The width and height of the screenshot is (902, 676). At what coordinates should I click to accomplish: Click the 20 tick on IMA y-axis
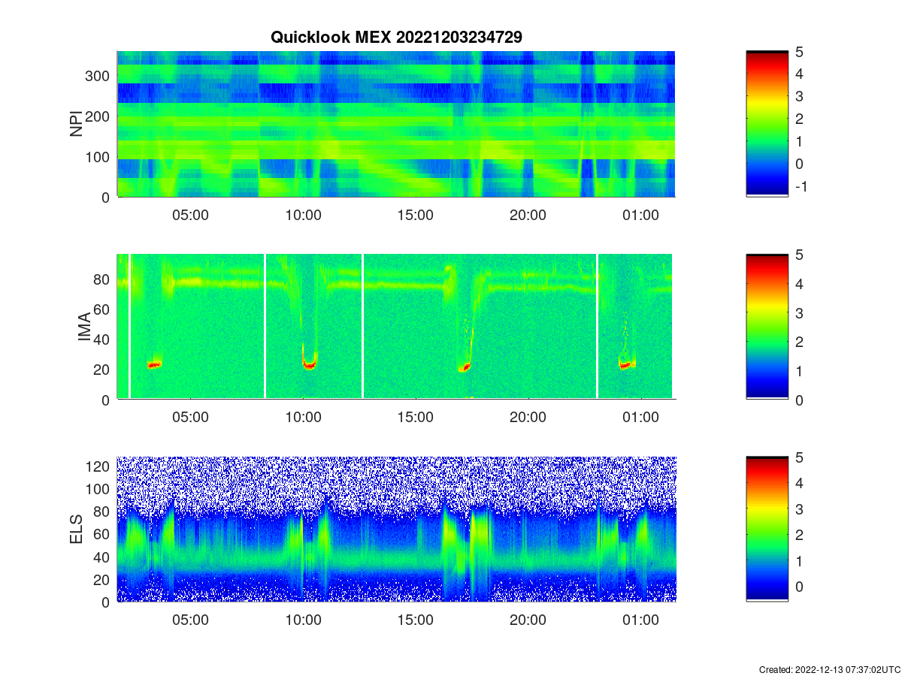coord(103,370)
